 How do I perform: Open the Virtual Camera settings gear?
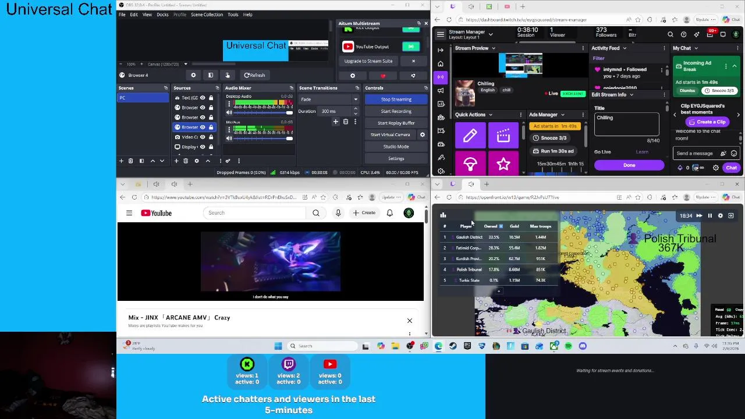coord(423,134)
